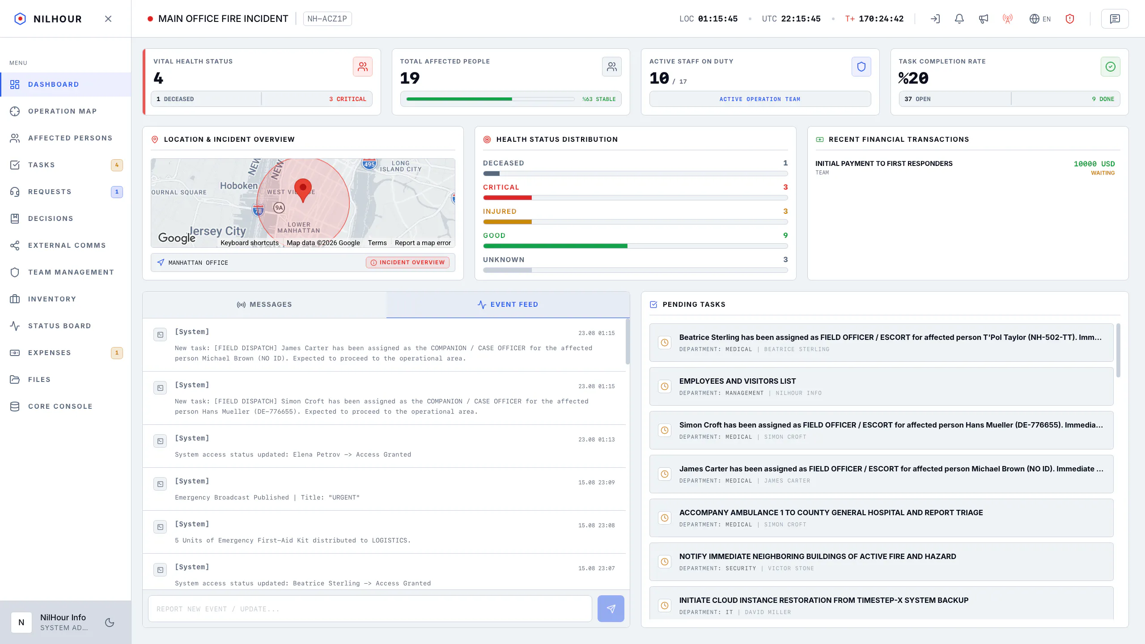This screenshot has width=1145, height=644.
Task: Click the Active Staff shield icon
Action: click(x=861, y=67)
